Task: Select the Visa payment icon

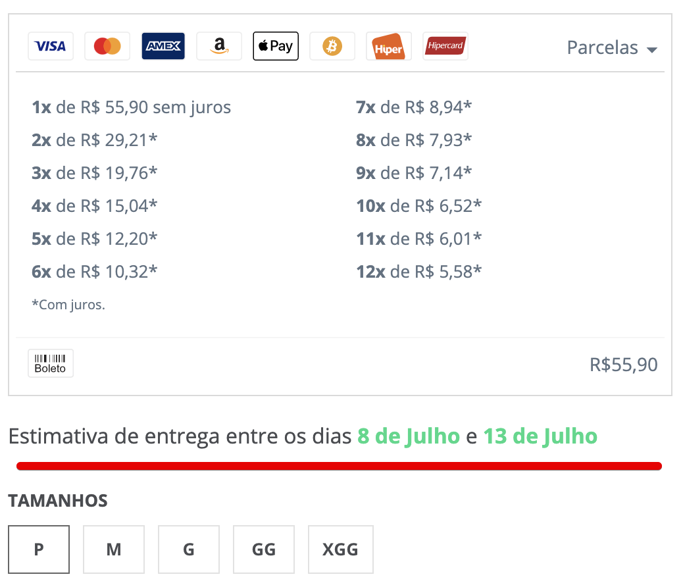Action: coord(51,46)
